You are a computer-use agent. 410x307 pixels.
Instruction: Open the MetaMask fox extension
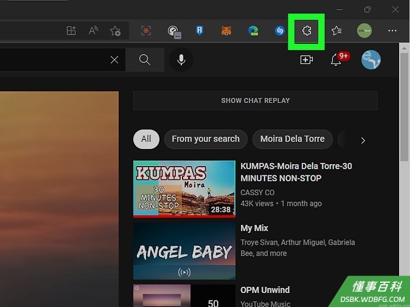[226, 31]
